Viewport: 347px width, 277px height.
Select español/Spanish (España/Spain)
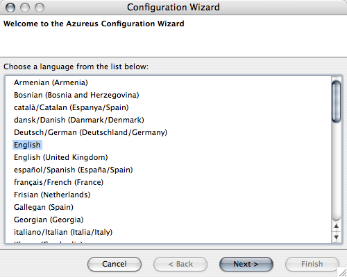pos(74,170)
